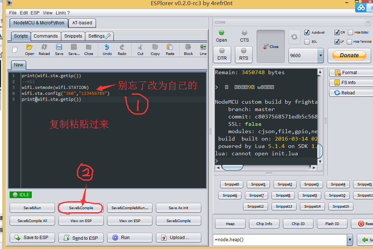
Task: Click the =node.heap() command input field
Action: tap(280, 240)
